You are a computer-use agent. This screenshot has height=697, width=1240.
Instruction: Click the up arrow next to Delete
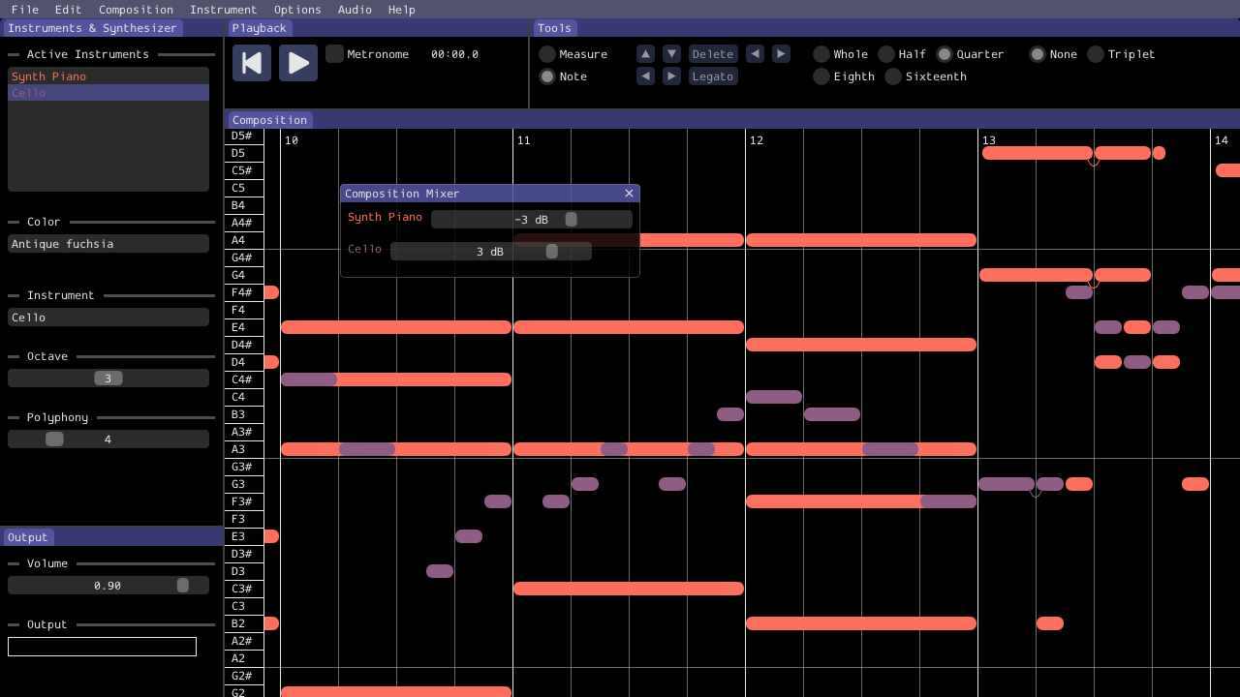[x=645, y=54]
